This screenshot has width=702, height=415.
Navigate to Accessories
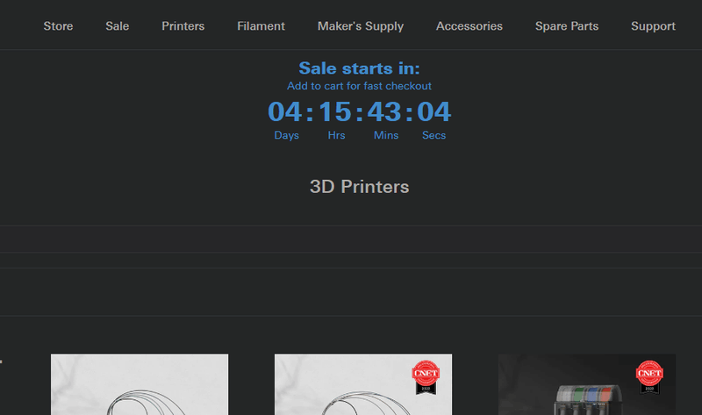tap(469, 26)
